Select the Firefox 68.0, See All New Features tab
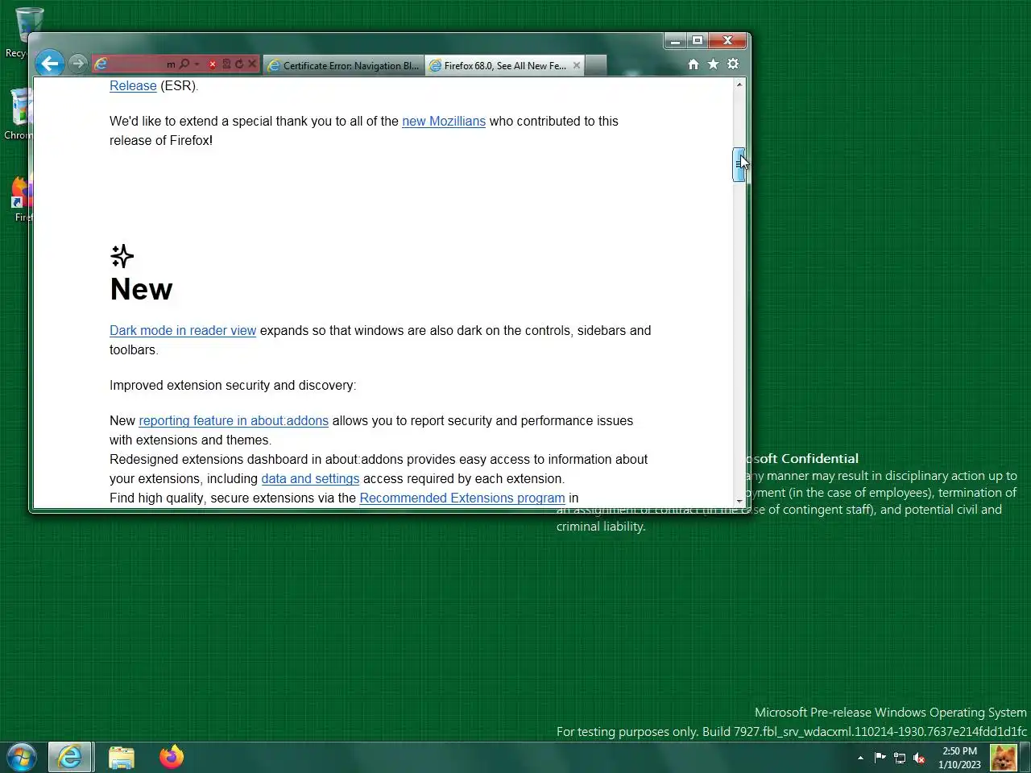 click(505, 65)
